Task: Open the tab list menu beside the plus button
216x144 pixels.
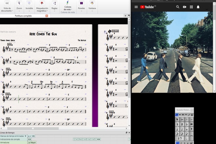Action: tap(129, 16)
